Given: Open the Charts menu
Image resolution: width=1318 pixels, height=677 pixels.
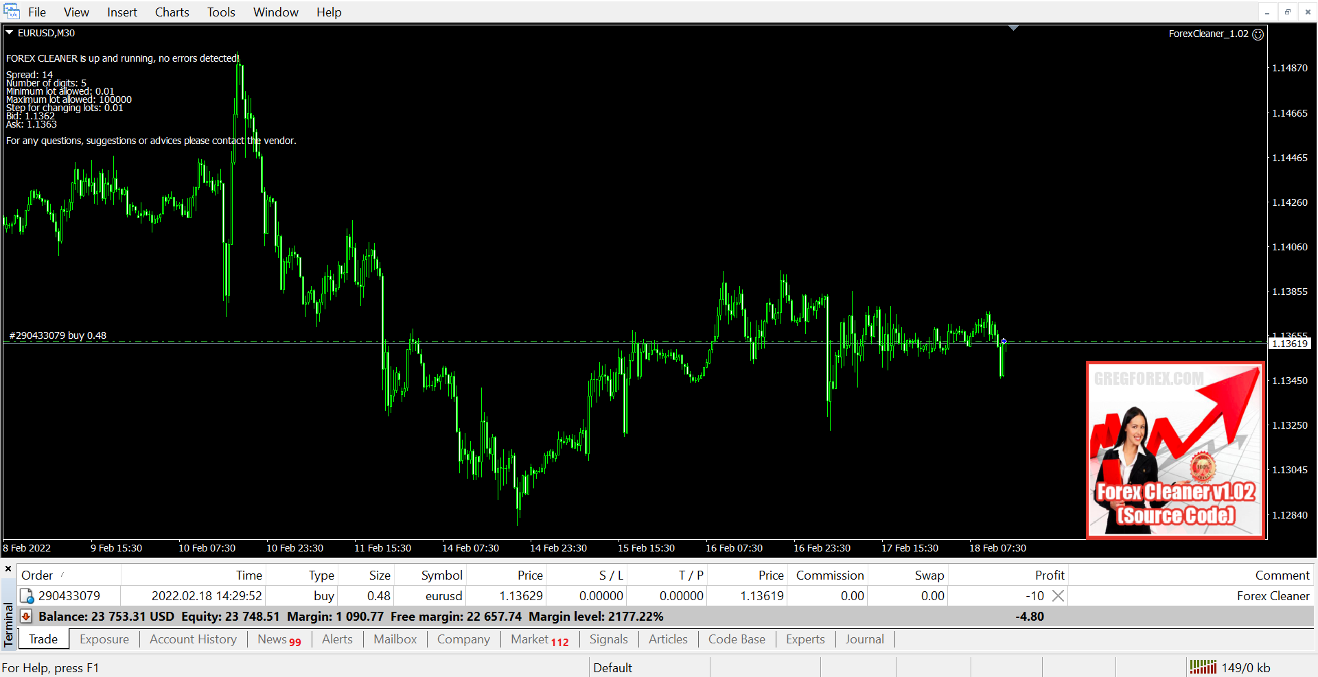Looking at the screenshot, I should click(x=172, y=12).
